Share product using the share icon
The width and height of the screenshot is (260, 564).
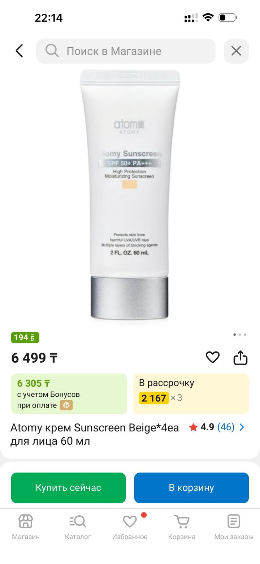tap(240, 358)
